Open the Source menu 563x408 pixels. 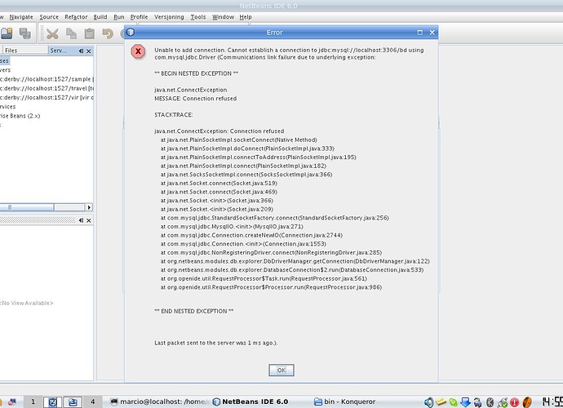(x=49, y=17)
